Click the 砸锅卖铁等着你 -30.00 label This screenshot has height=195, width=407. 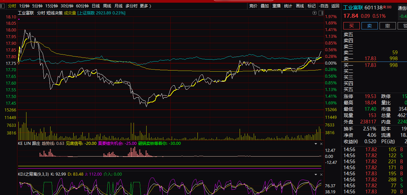tap(159, 143)
